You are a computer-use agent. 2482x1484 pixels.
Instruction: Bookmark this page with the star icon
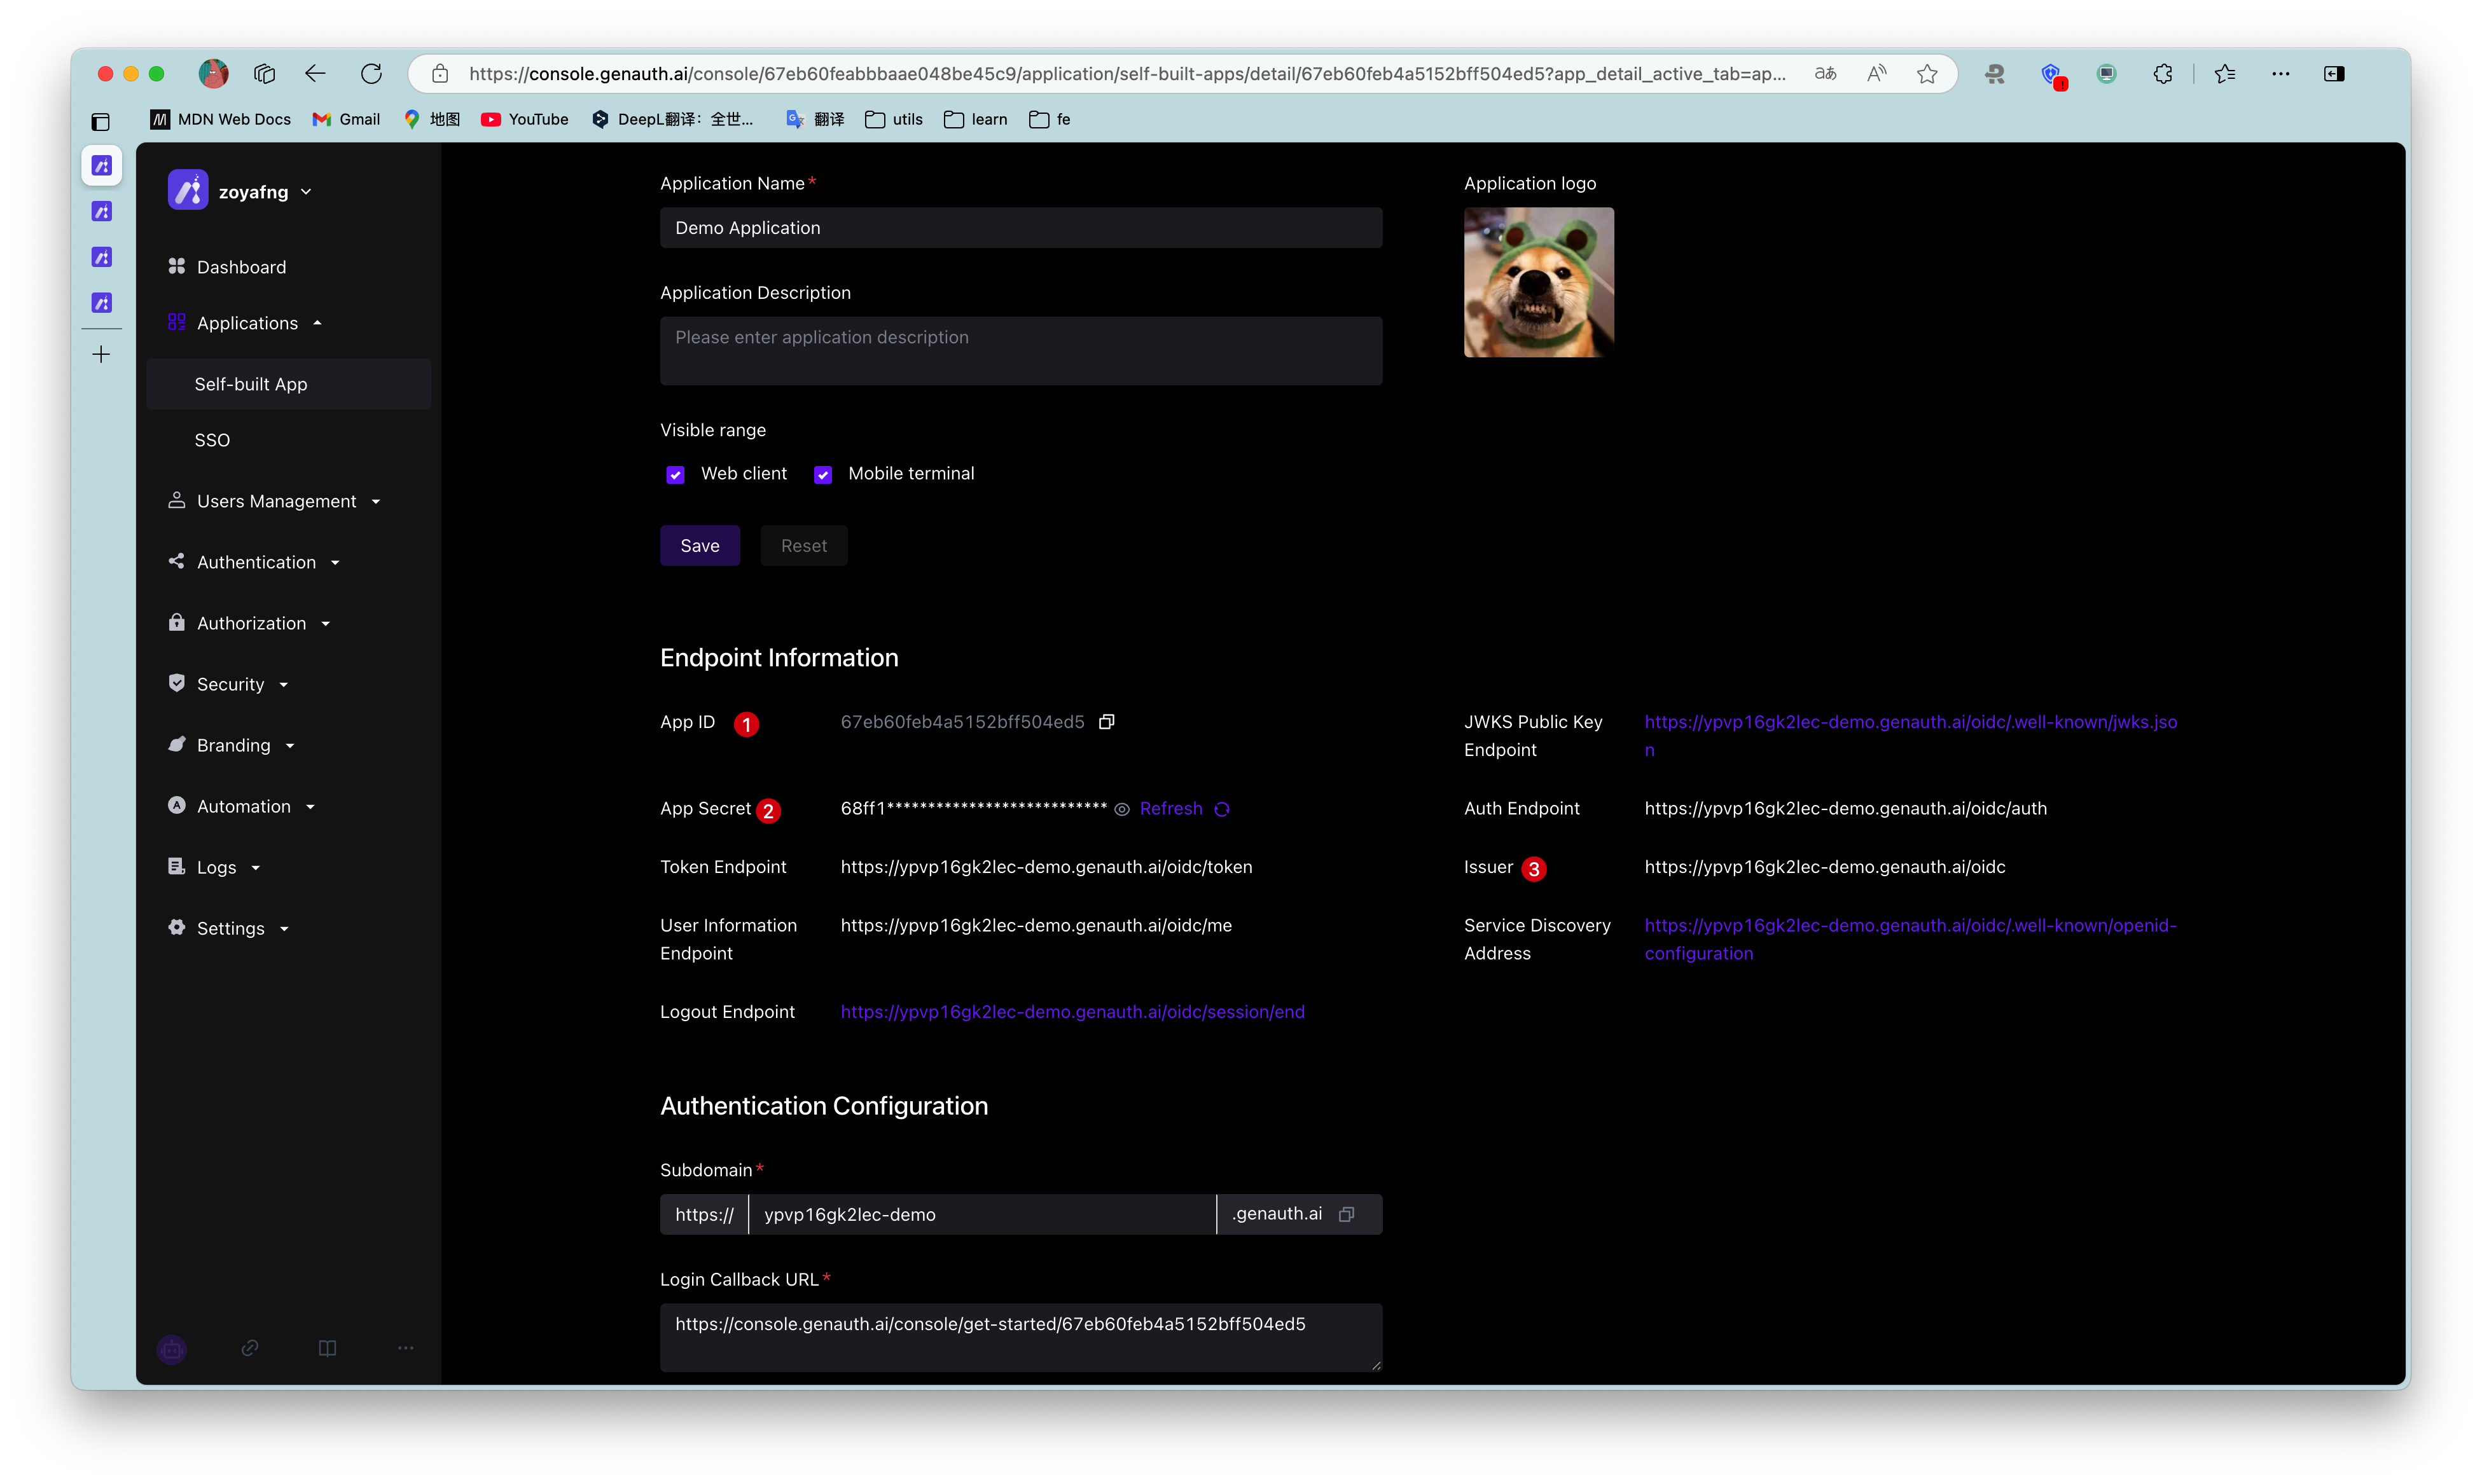click(x=1927, y=74)
